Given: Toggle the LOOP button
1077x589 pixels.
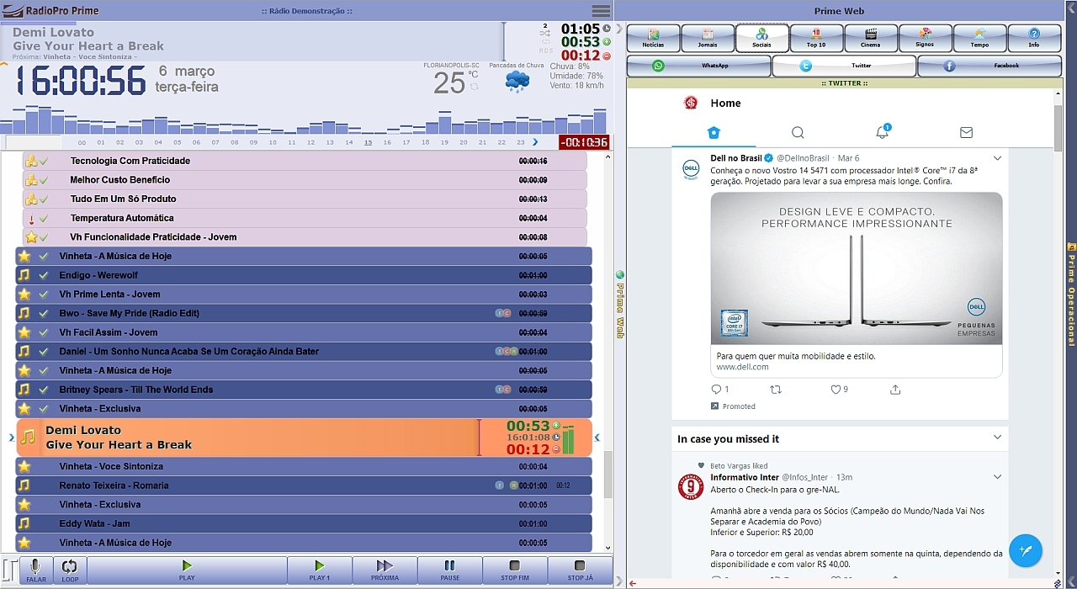Looking at the screenshot, I should (70, 570).
